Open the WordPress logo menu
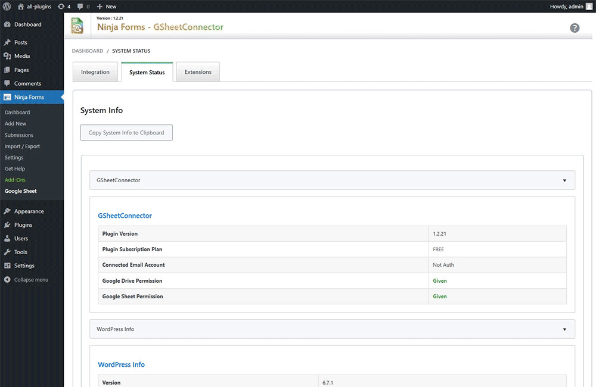 point(7,7)
